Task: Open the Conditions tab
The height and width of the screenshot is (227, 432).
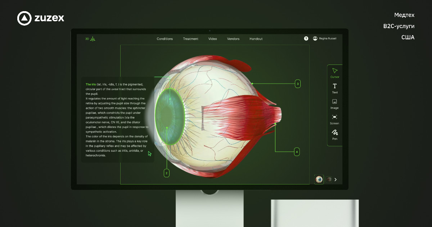Action: pyautogui.click(x=165, y=39)
